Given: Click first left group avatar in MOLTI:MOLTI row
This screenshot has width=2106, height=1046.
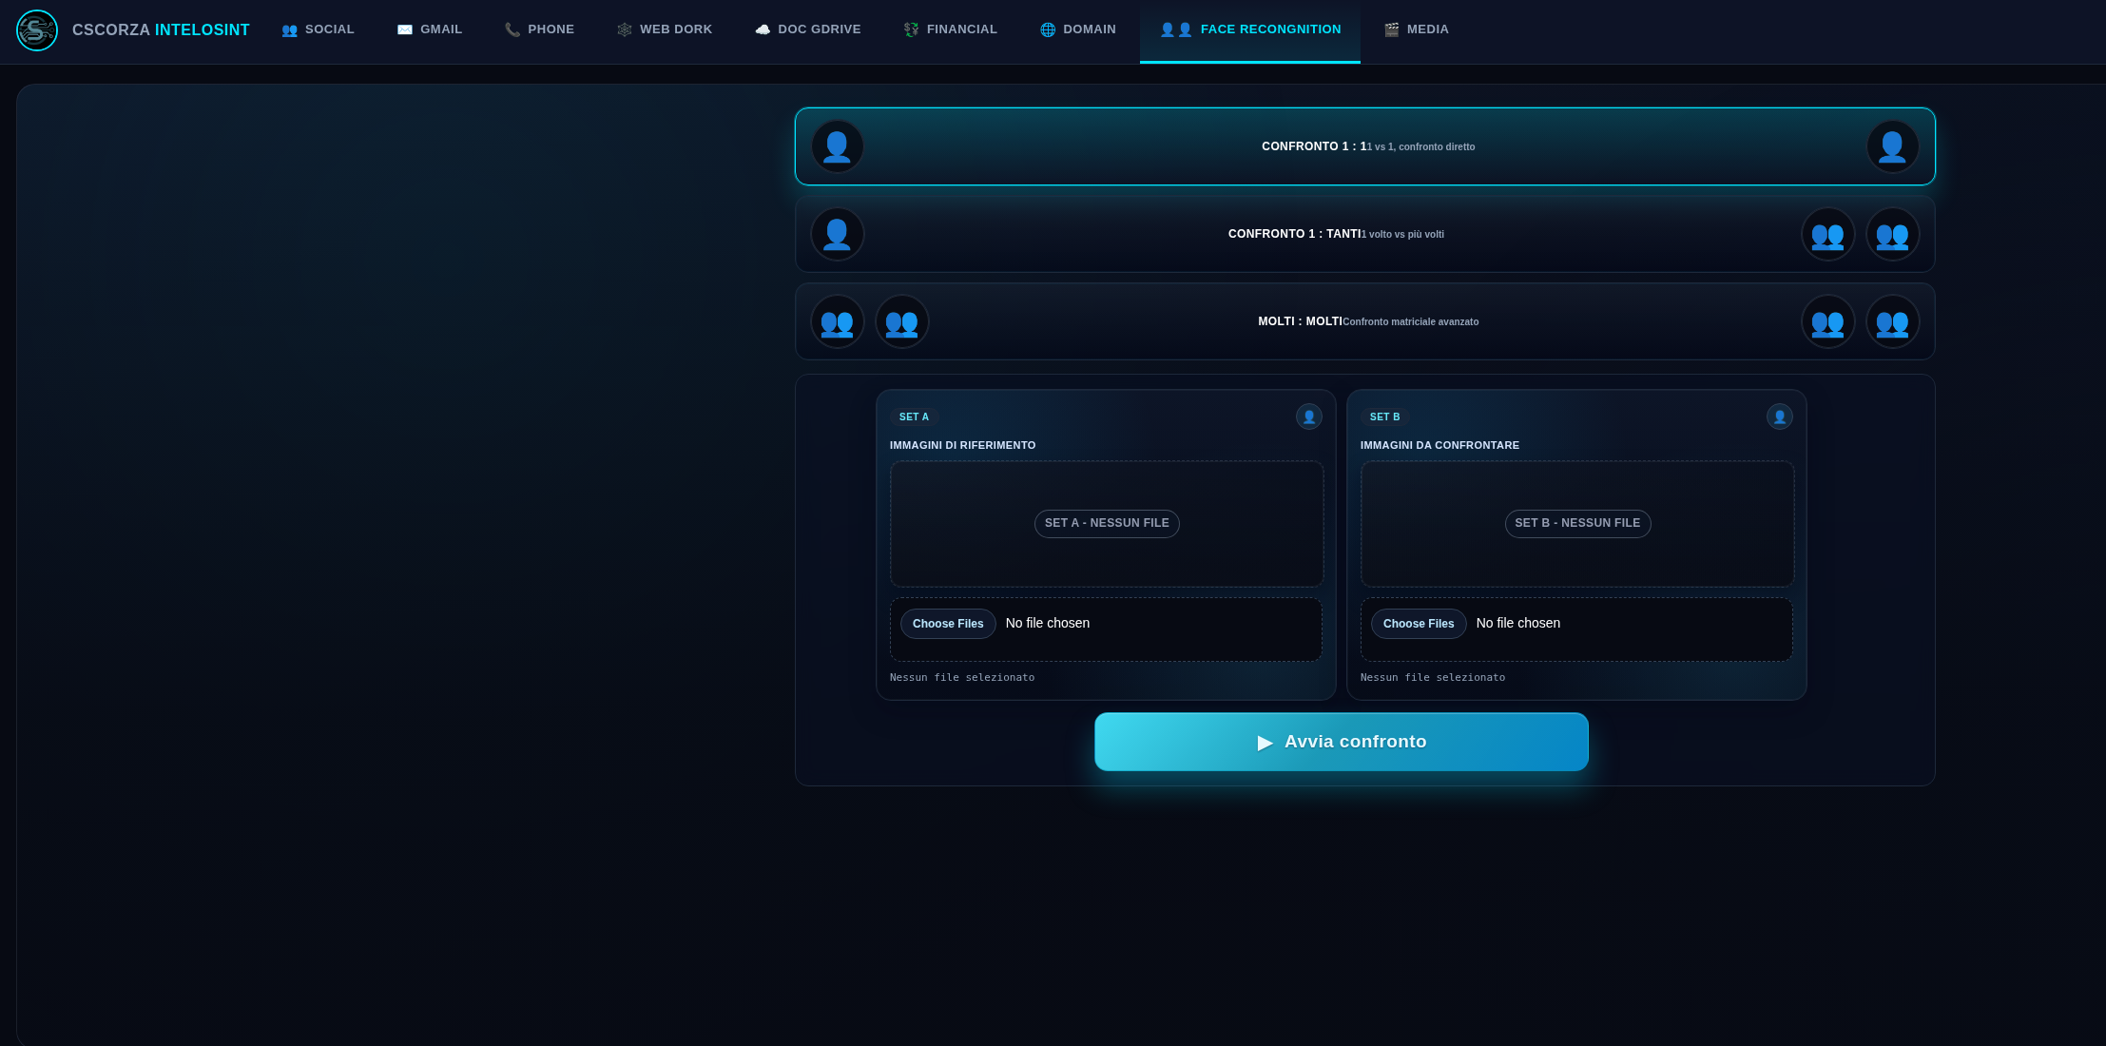Looking at the screenshot, I should [x=837, y=321].
